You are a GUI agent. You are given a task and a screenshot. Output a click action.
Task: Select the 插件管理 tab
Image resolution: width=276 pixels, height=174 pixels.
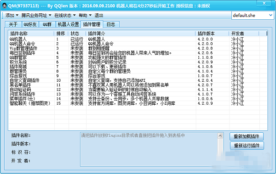92,24
